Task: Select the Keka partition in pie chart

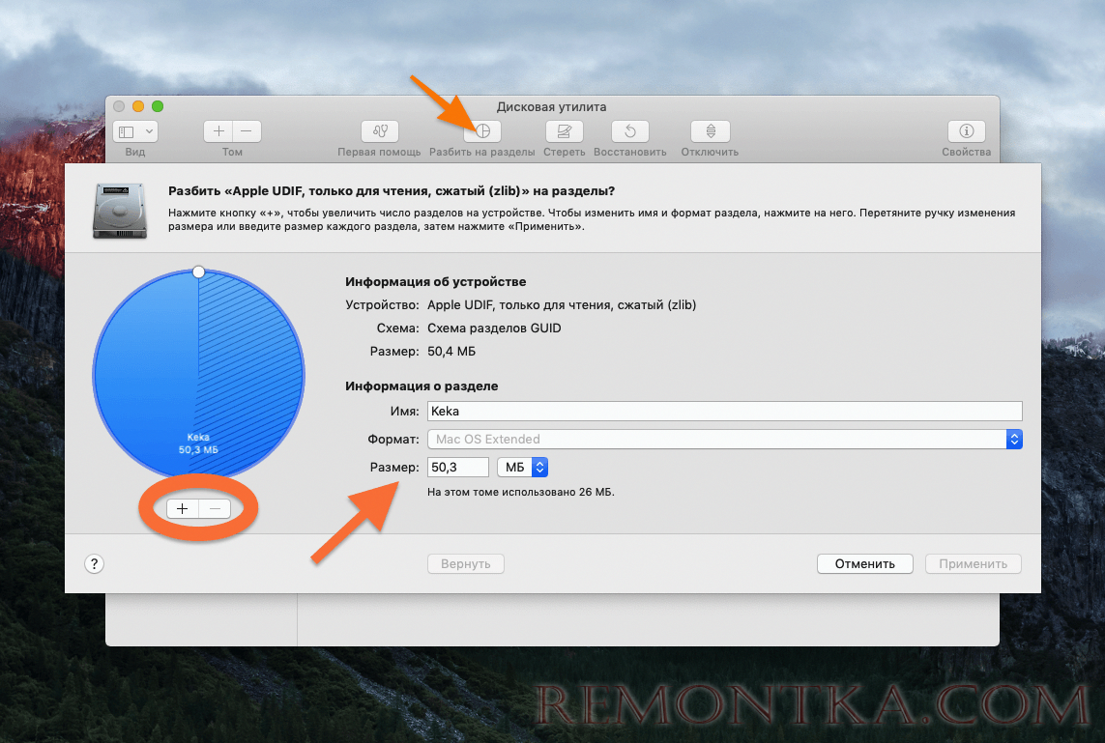Action: (x=155, y=386)
